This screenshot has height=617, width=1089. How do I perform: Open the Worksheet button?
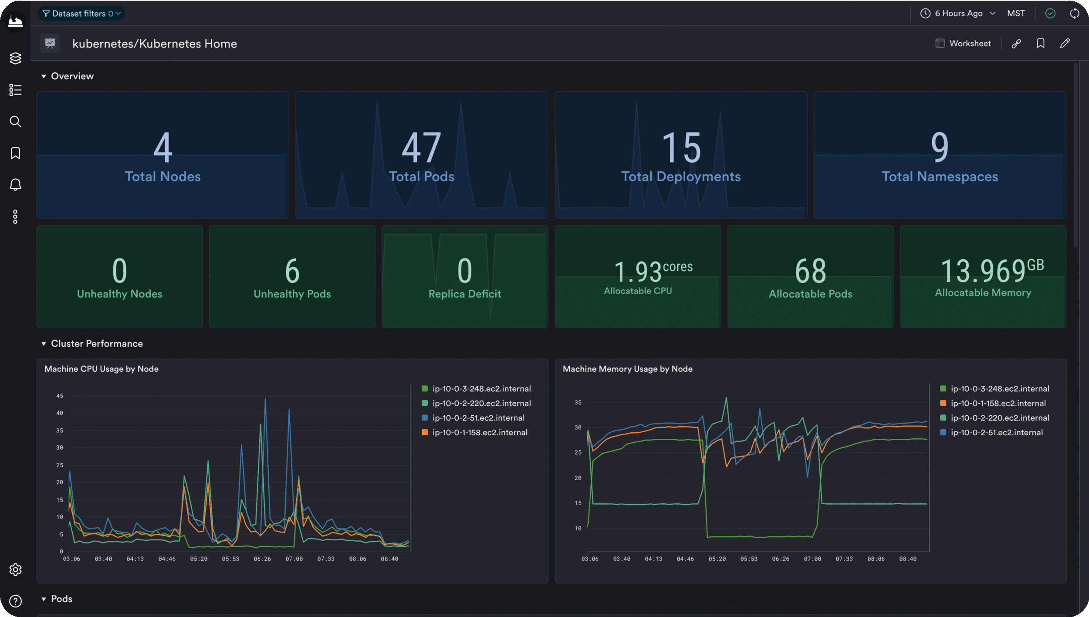pos(963,43)
